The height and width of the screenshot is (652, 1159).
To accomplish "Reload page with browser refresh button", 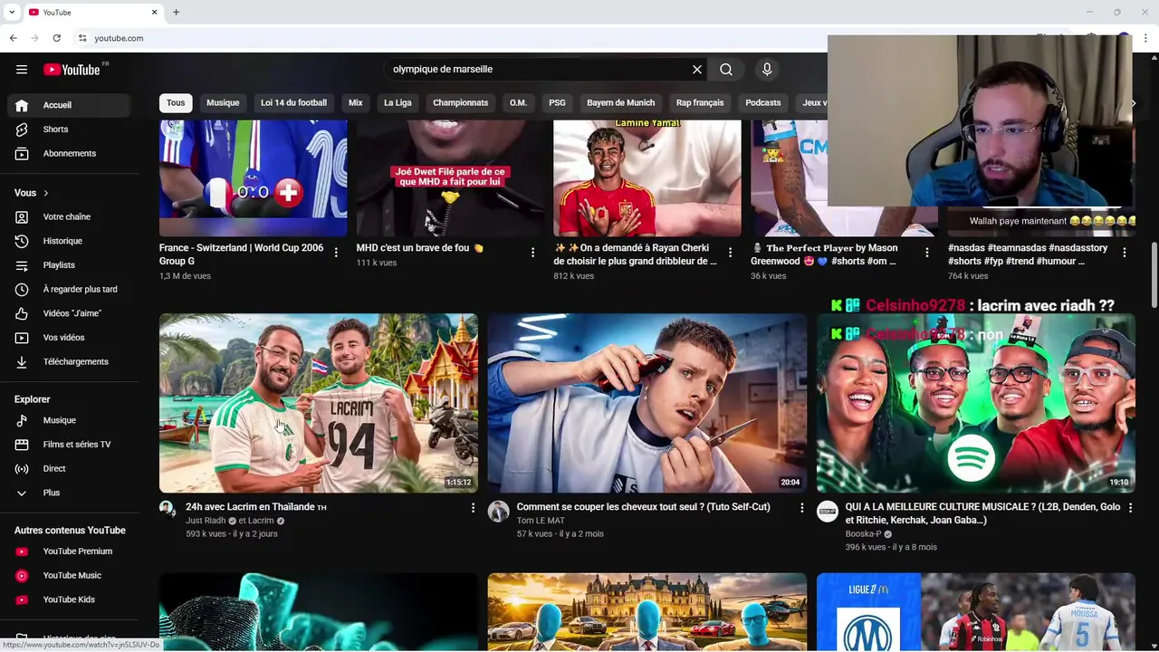I will tap(56, 38).
